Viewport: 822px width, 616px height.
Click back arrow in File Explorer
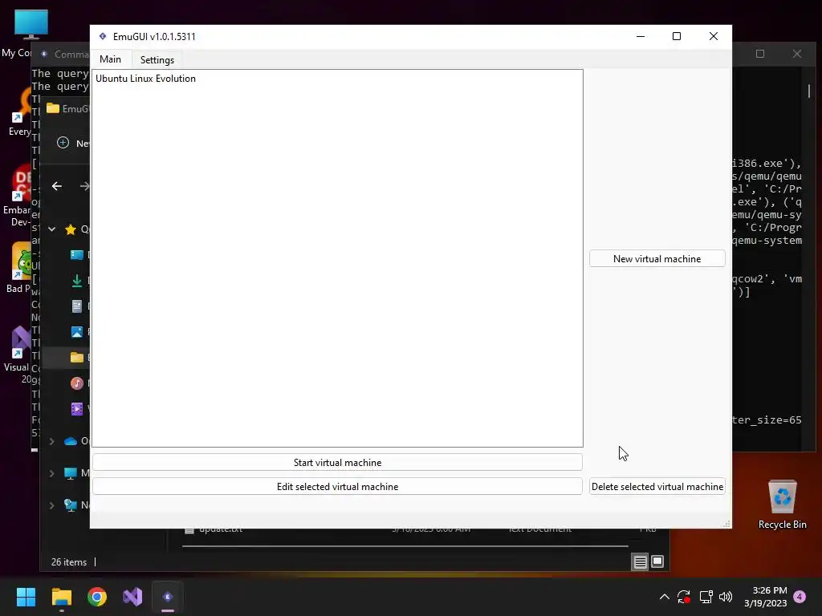(x=57, y=186)
